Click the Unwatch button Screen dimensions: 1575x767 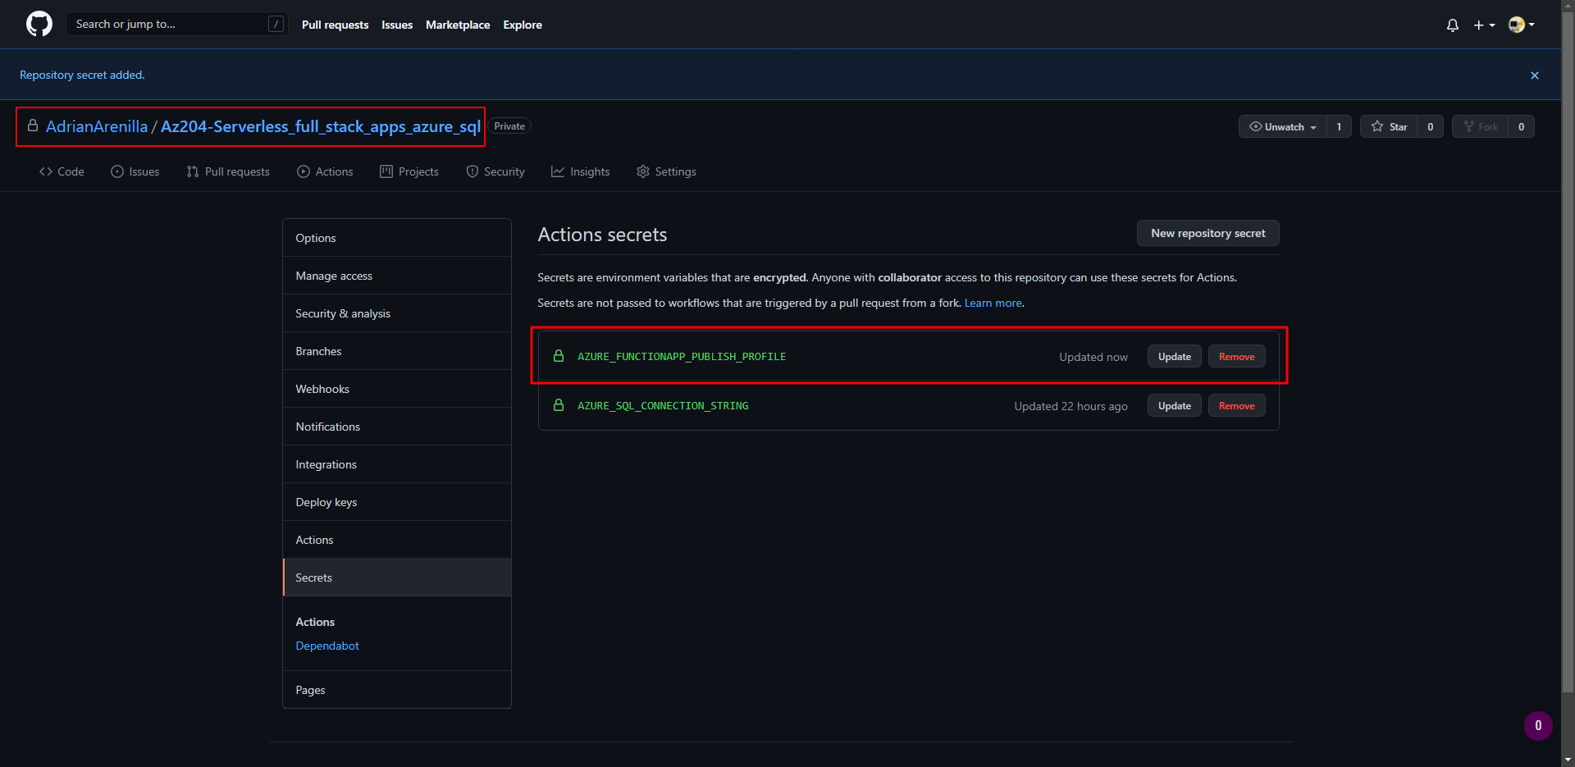[x=1282, y=126]
